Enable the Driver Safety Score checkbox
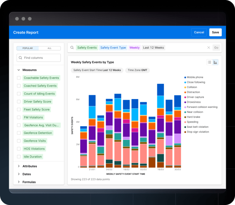Image resolution: width=235 pixels, height=205 pixels. click(19, 102)
